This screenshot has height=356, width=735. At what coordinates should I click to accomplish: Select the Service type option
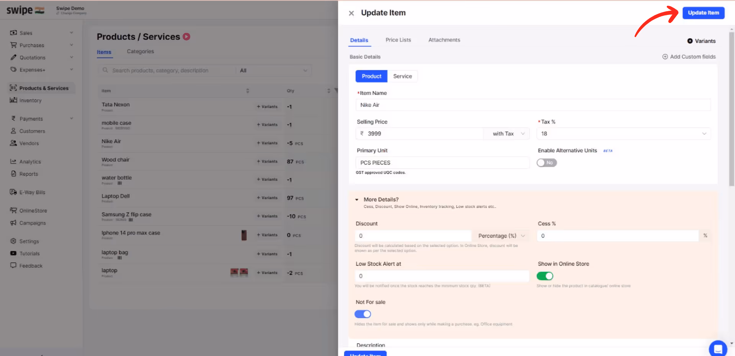[402, 76]
